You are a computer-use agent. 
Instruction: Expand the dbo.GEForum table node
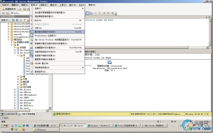click(15, 92)
